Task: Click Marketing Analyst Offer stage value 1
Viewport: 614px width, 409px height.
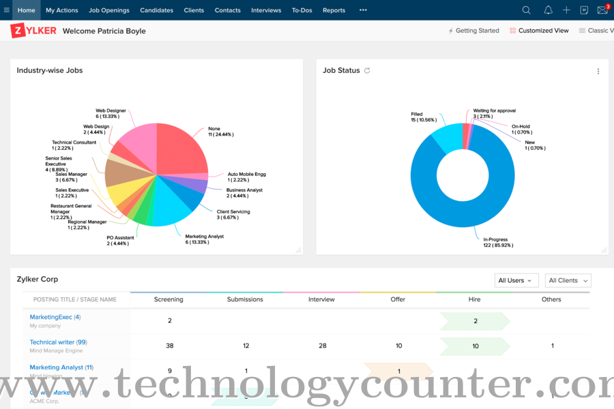Action: point(398,371)
